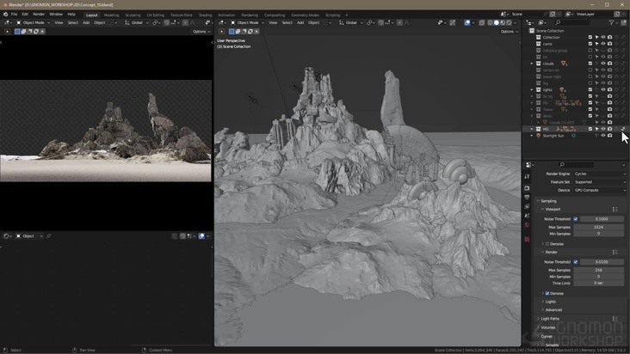Open the Render menu
Viewport: 630px width, 354px height.
[x=39, y=14]
